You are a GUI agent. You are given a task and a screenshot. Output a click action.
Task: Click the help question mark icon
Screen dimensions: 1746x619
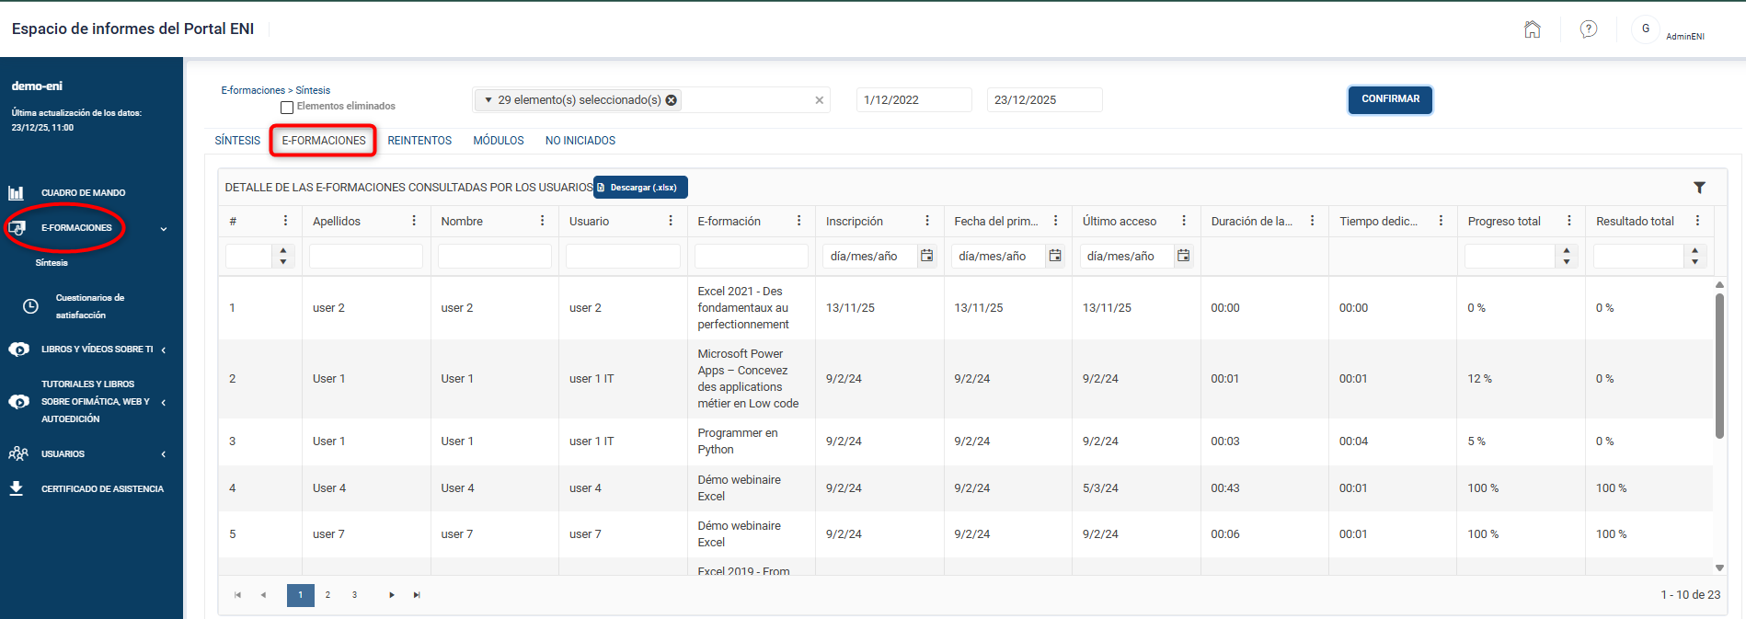pyautogui.click(x=1589, y=29)
